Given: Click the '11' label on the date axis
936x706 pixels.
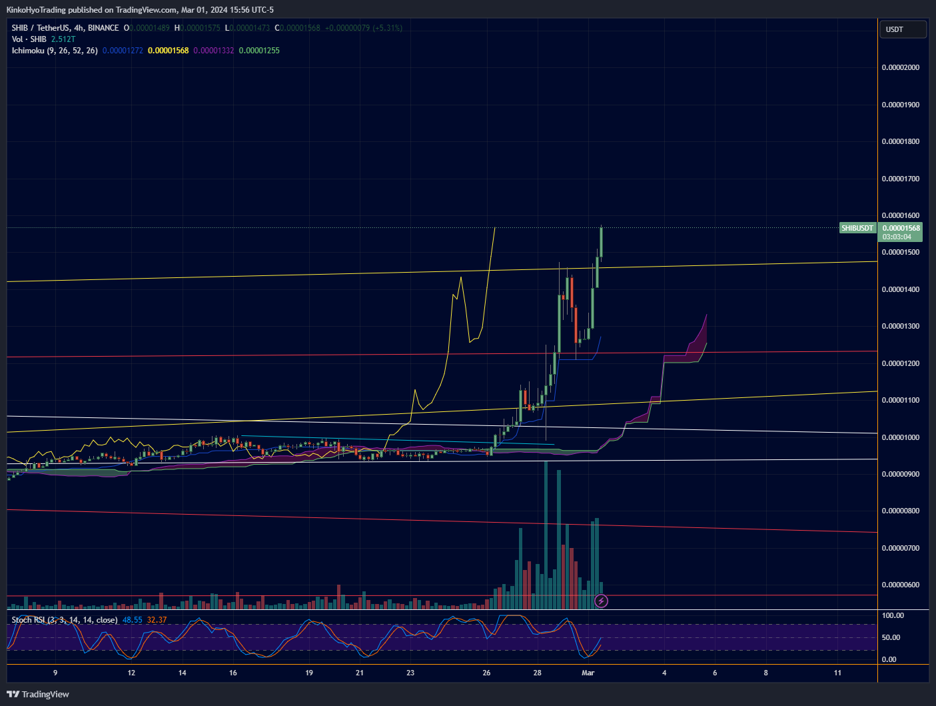Looking at the screenshot, I should tap(837, 673).
